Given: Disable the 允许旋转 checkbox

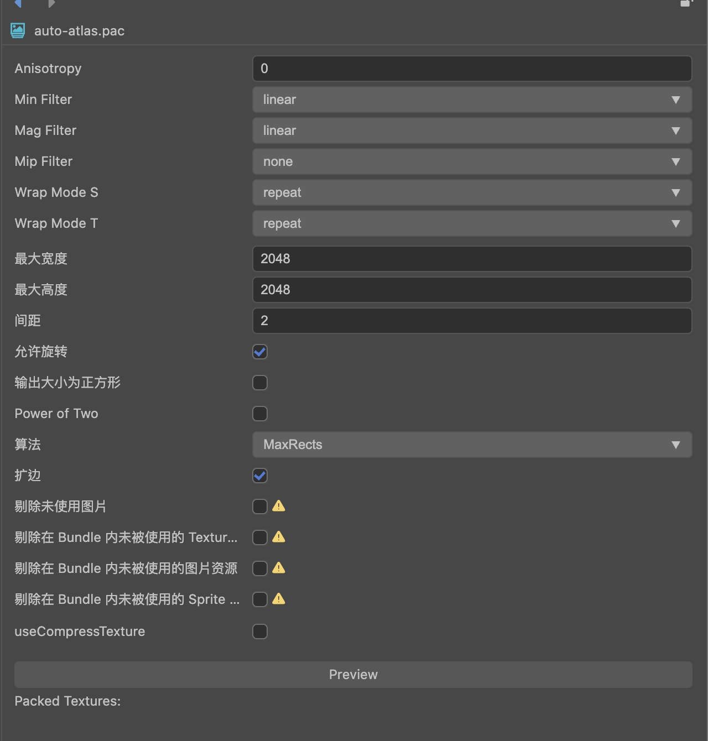Looking at the screenshot, I should point(260,352).
